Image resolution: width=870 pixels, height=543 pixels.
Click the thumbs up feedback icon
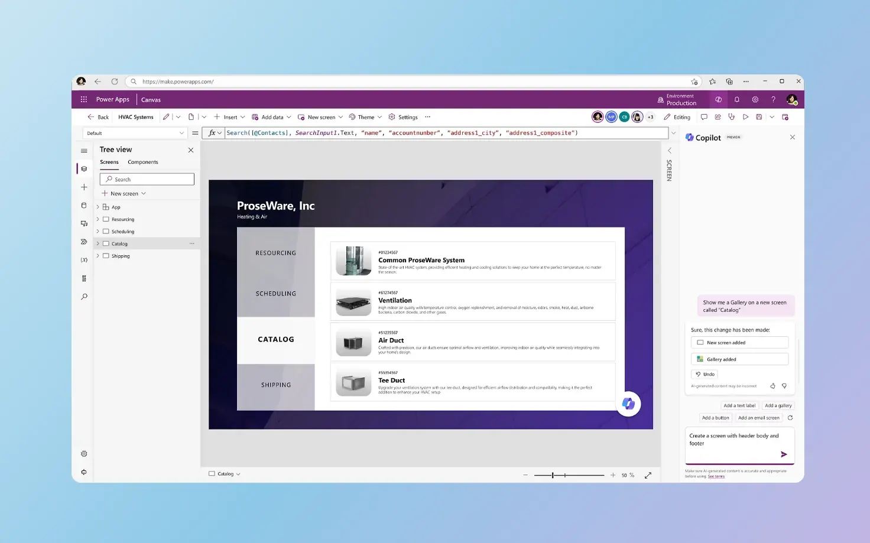click(x=772, y=386)
